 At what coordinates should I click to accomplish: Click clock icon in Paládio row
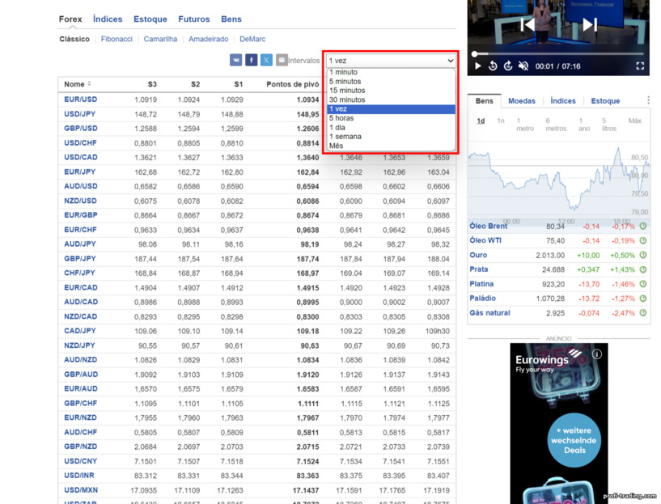643,299
